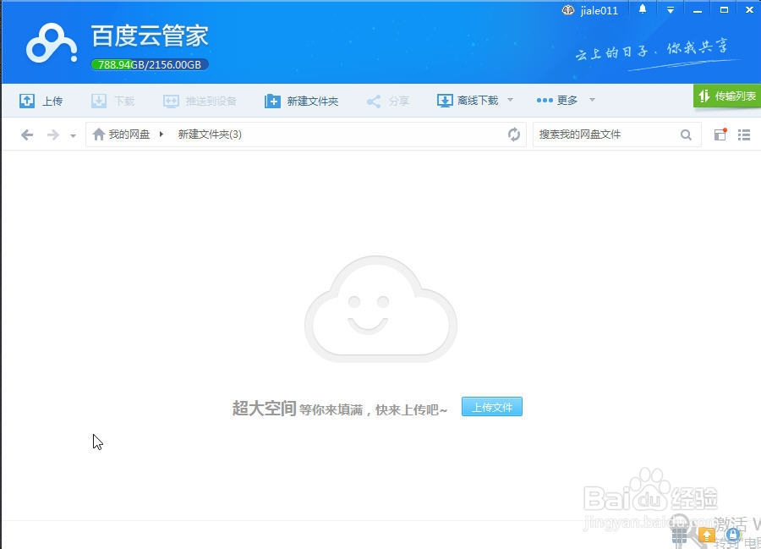This screenshot has height=549, width=761.
Task: Create a new folder via 新建文件夹
Action: tap(301, 101)
